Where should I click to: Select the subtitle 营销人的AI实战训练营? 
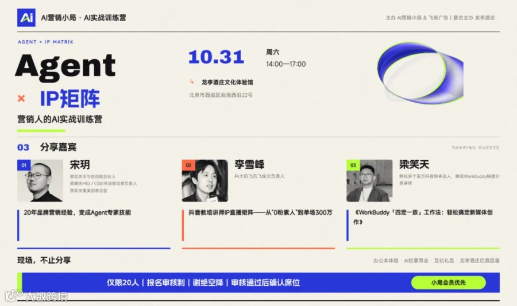coord(60,119)
